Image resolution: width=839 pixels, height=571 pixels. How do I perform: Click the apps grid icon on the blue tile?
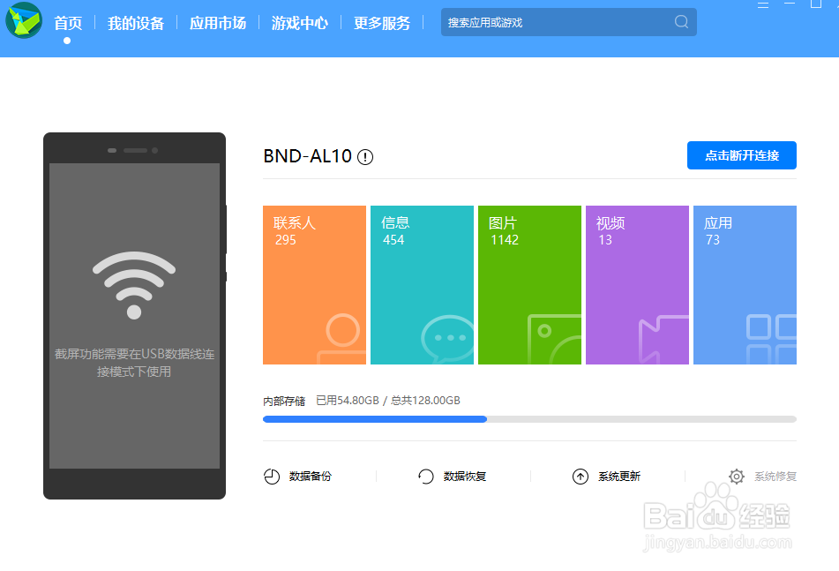[x=771, y=339]
